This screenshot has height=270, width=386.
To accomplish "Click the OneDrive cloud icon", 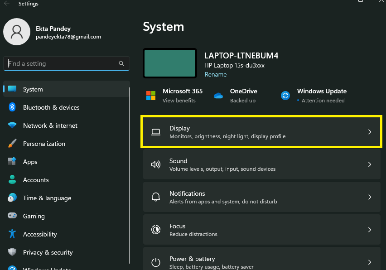I will click(x=218, y=96).
